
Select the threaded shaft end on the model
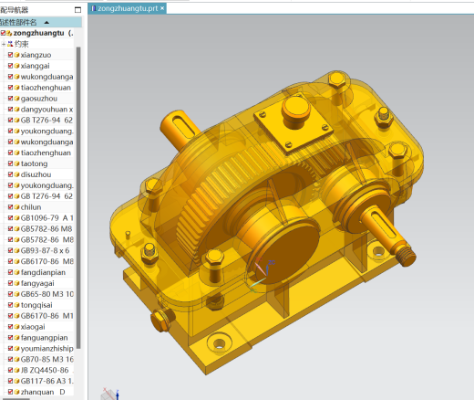click(406, 257)
